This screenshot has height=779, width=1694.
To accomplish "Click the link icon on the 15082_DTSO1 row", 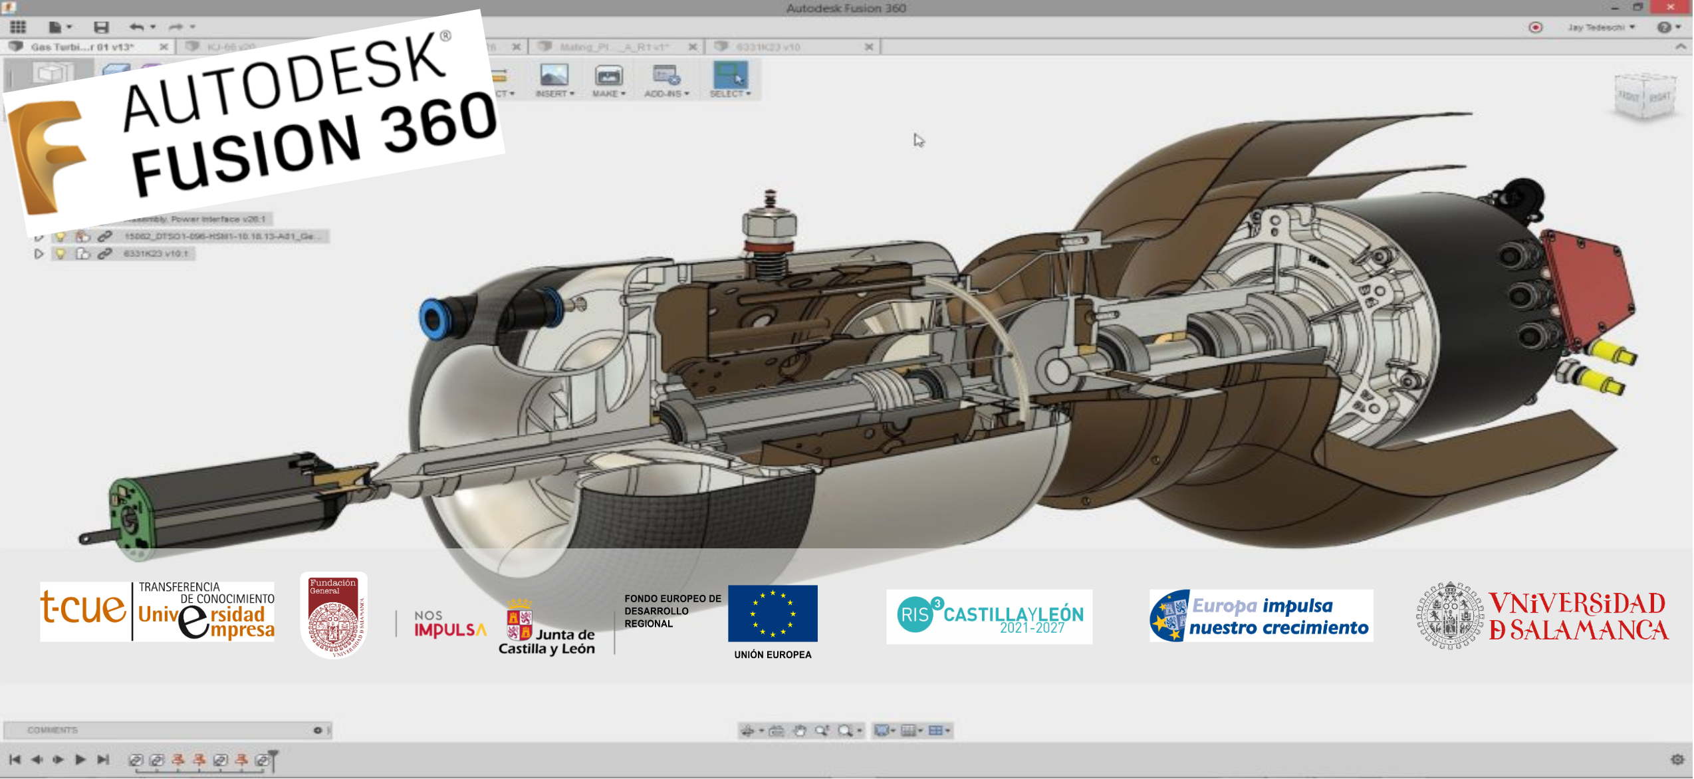I will tap(104, 237).
